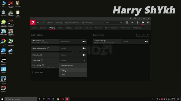Open notifications bell icon
The image size is (181, 101).
[138, 22]
